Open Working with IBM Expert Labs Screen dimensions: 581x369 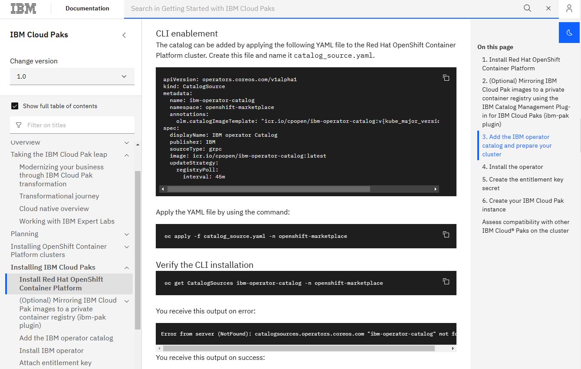coord(67,221)
